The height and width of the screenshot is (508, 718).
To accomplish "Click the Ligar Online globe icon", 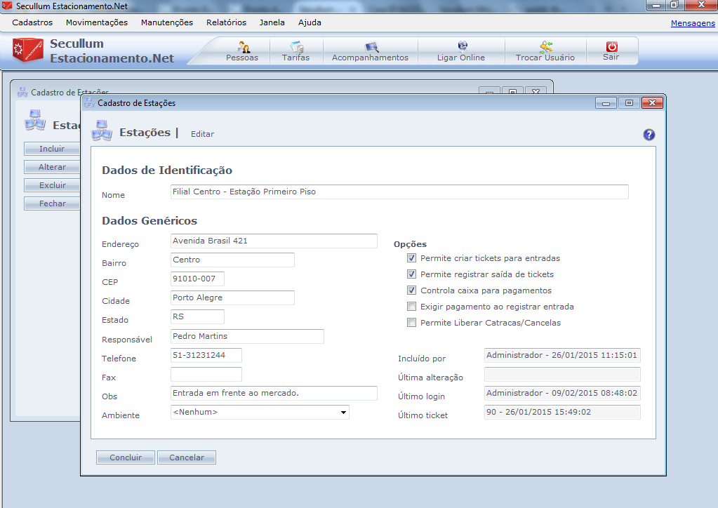I will (x=461, y=46).
